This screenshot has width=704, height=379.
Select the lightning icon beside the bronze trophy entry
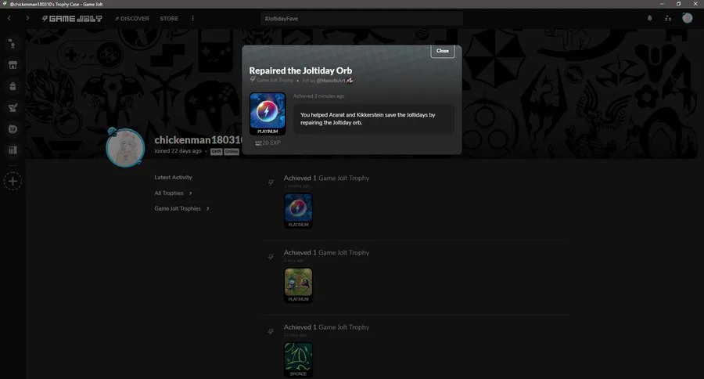(271, 331)
